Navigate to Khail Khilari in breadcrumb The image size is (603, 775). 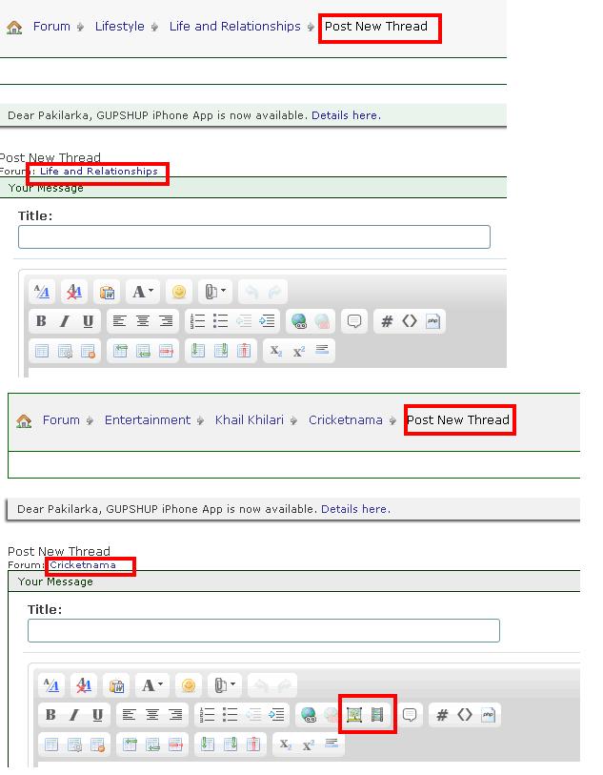click(x=250, y=420)
